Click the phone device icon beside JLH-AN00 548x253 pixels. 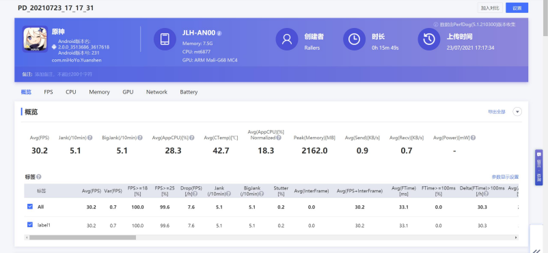coord(165,39)
